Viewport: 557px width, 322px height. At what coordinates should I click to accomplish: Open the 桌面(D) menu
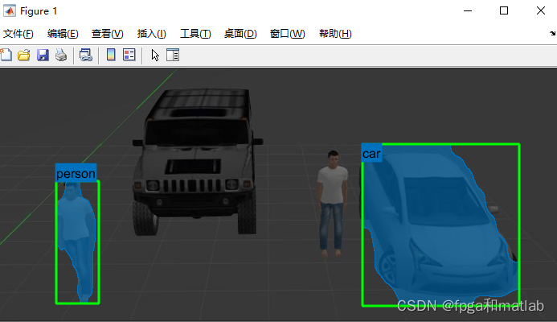click(240, 34)
